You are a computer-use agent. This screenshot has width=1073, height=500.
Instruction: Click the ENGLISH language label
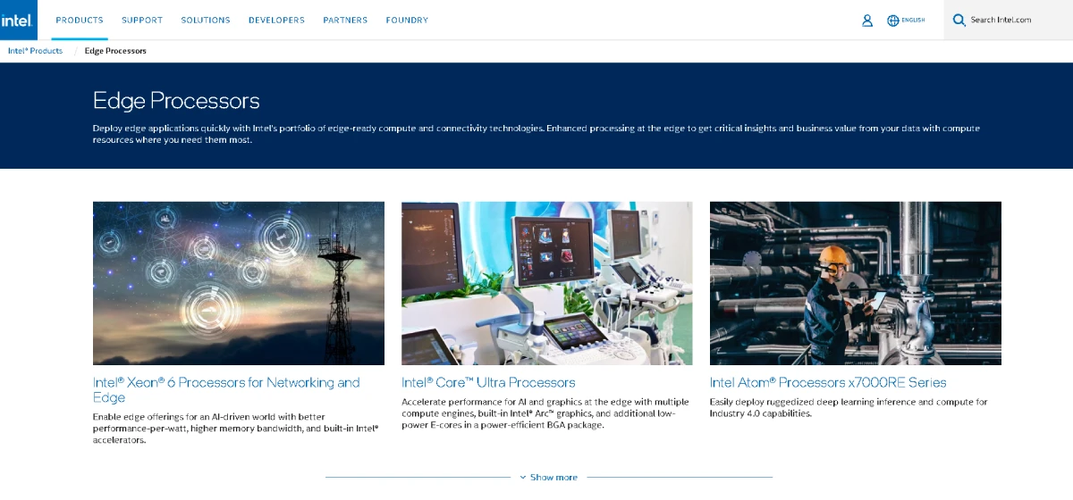tap(914, 21)
